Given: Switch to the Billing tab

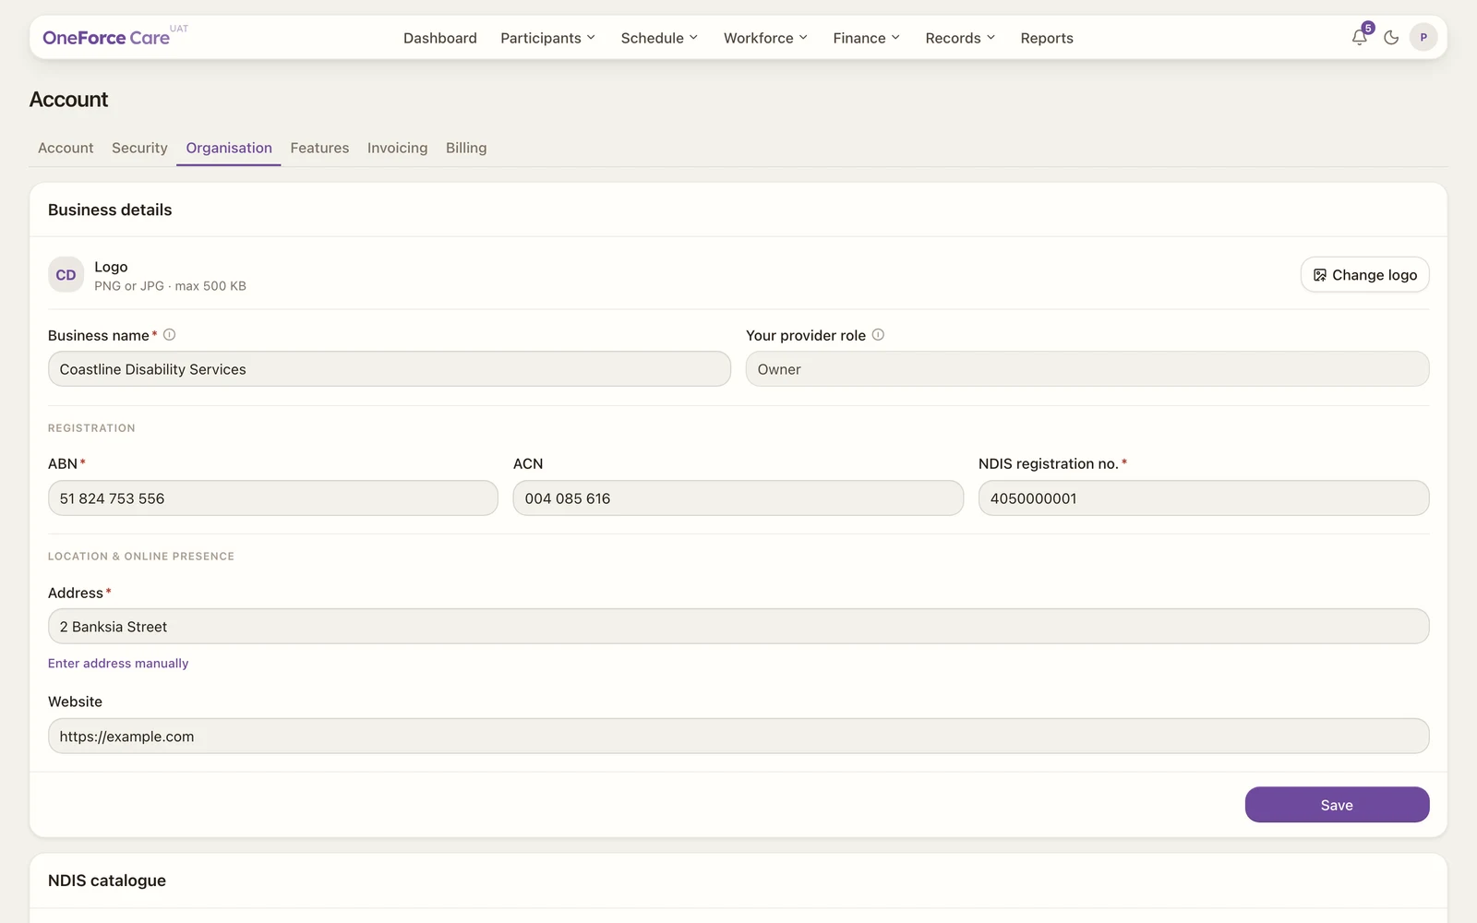Looking at the screenshot, I should click(x=466, y=148).
